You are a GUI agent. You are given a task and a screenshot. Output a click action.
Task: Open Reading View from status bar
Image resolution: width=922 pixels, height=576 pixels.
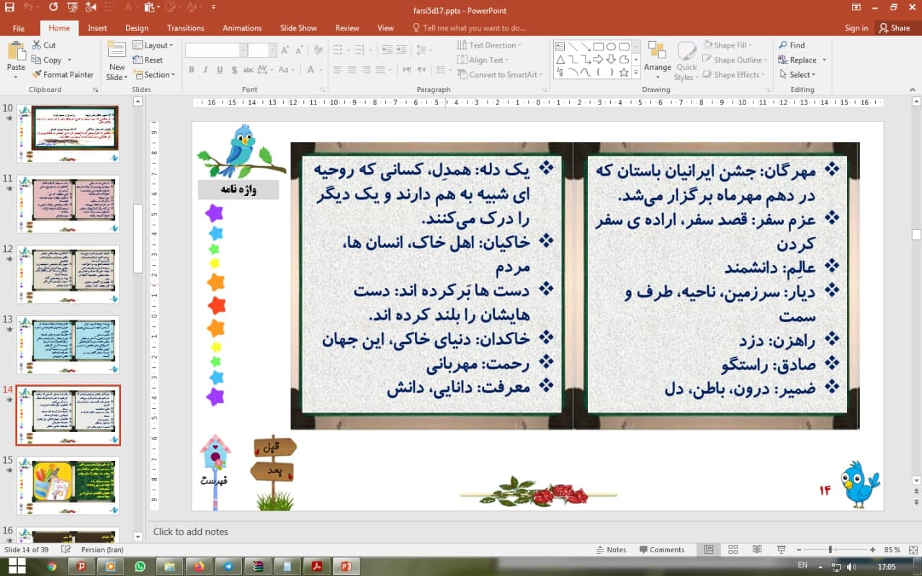coord(756,549)
